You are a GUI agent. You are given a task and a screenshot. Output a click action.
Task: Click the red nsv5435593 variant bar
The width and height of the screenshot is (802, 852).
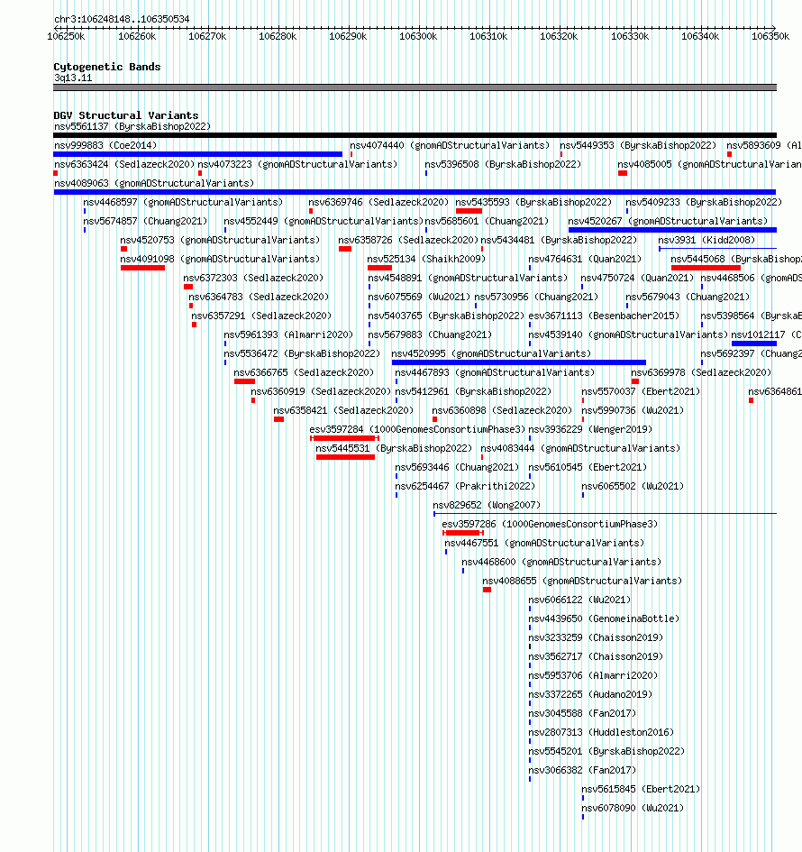click(x=469, y=211)
